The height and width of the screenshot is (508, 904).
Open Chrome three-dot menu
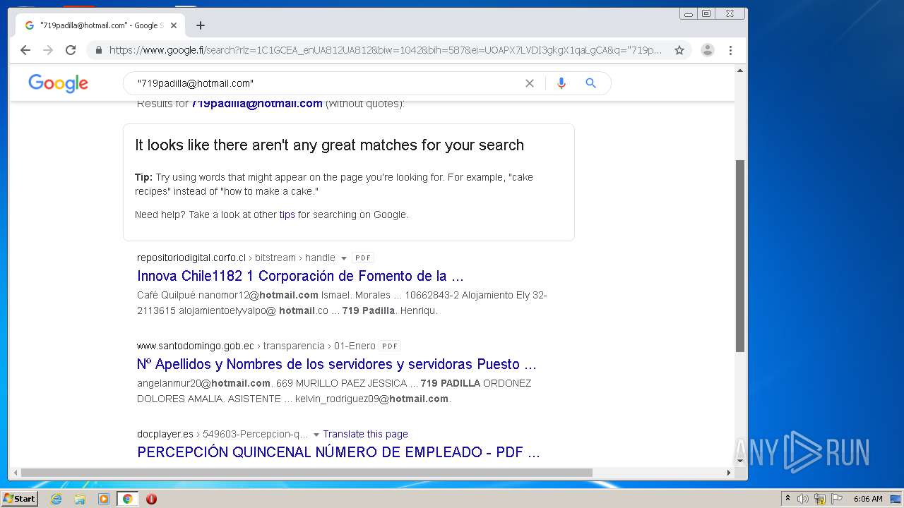[730, 50]
